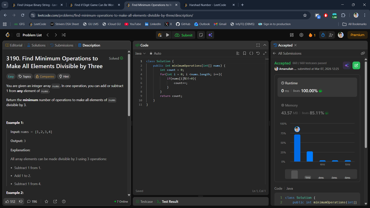Click the Runtime 0 ms stats card

(317, 87)
